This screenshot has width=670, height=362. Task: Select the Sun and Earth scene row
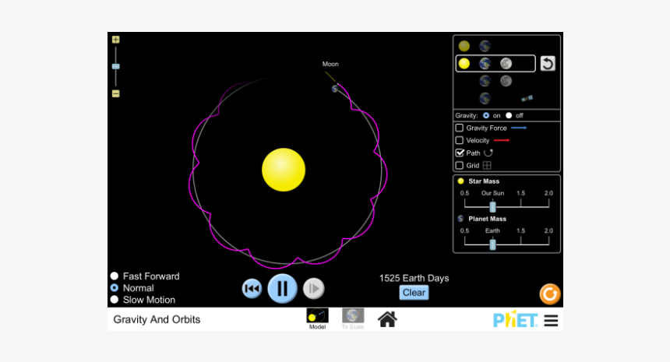pyautogui.click(x=495, y=46)
